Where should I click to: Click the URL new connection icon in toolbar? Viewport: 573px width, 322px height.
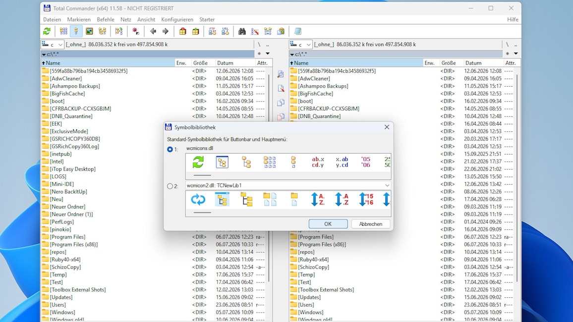(x=225, y=31)
